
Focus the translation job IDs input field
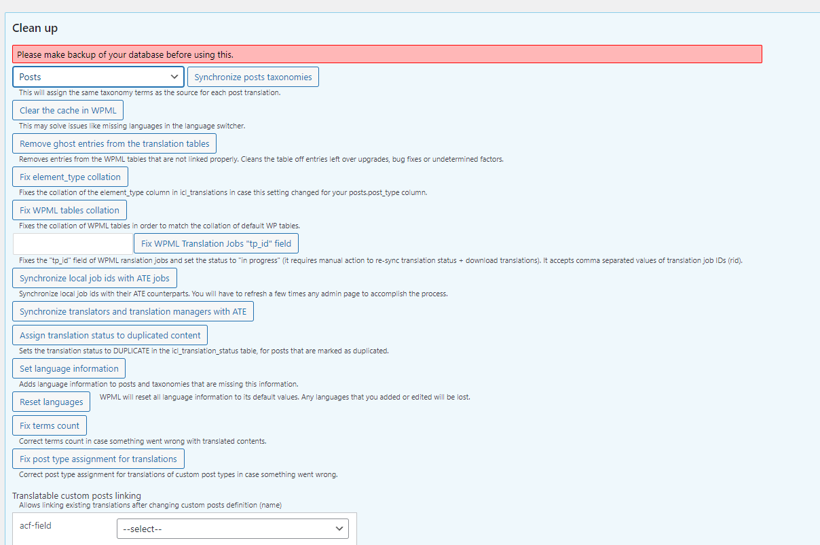(x=73, y=243)
